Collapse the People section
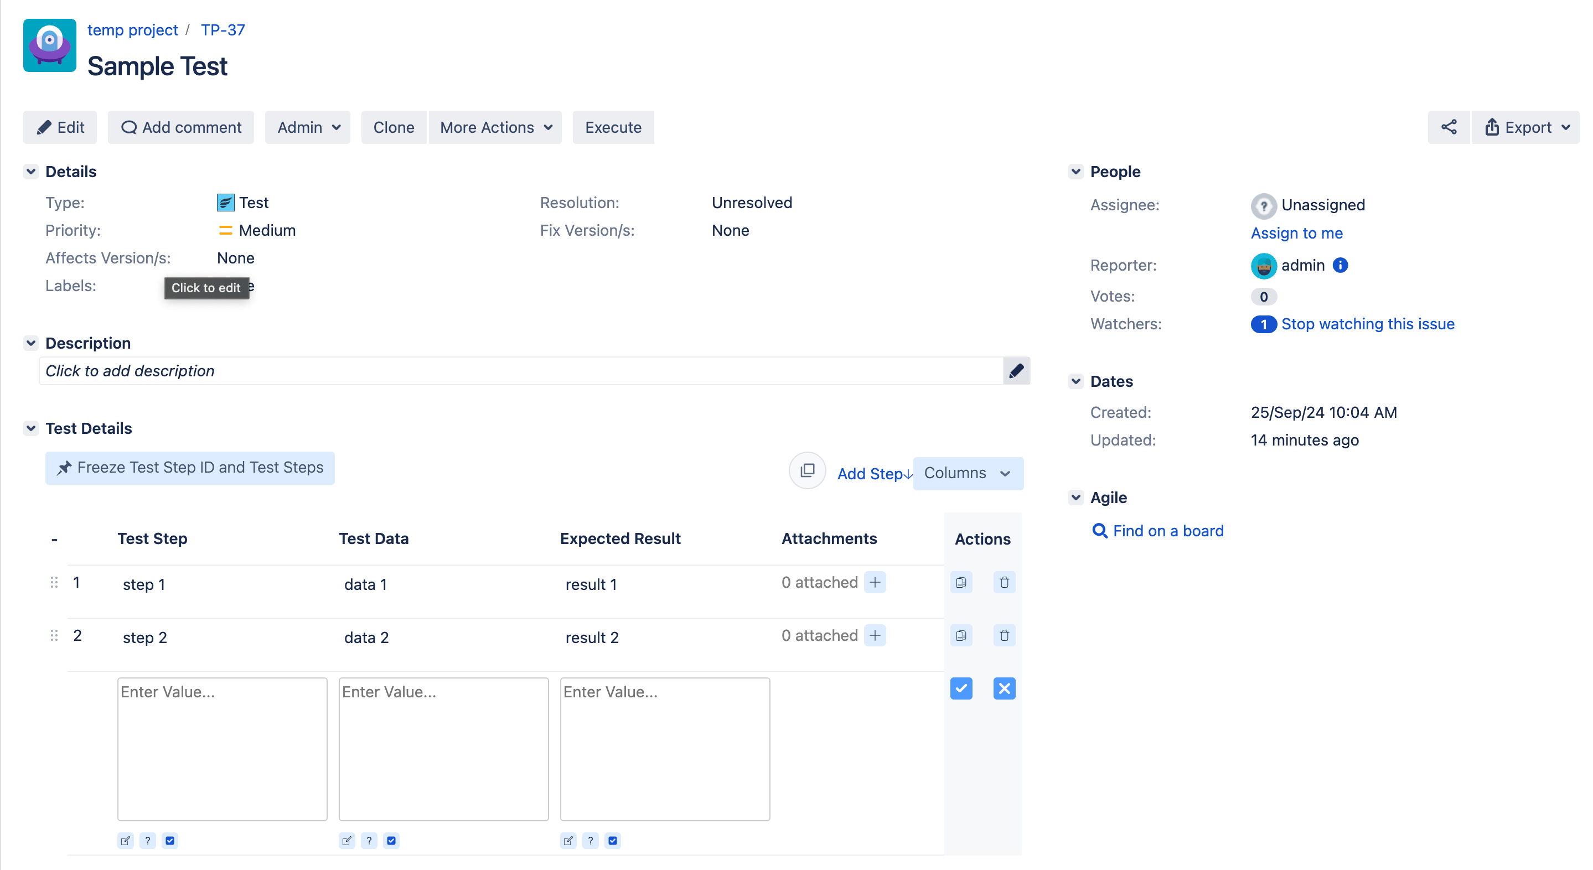This screenshot has height=870, width=1593. pos(1075,171)
